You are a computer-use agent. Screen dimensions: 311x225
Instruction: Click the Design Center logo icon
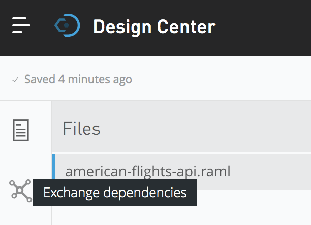tap(67, 25)
